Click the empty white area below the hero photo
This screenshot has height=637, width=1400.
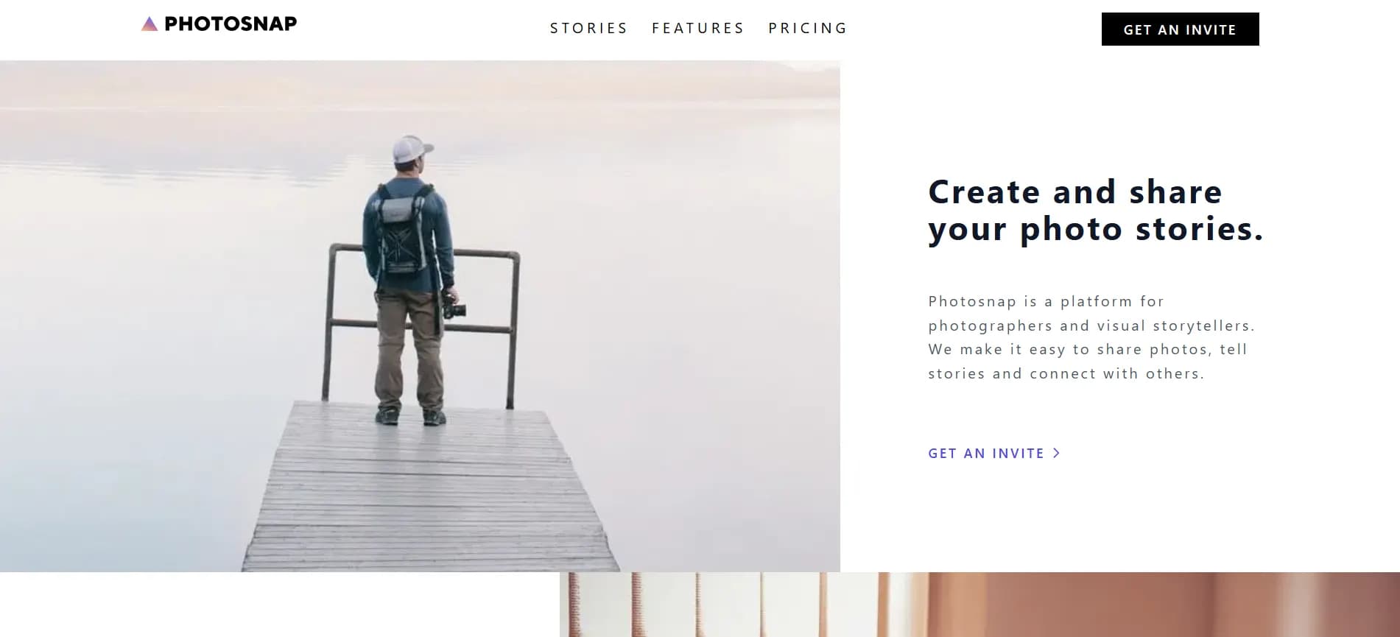tap(280, 605)
